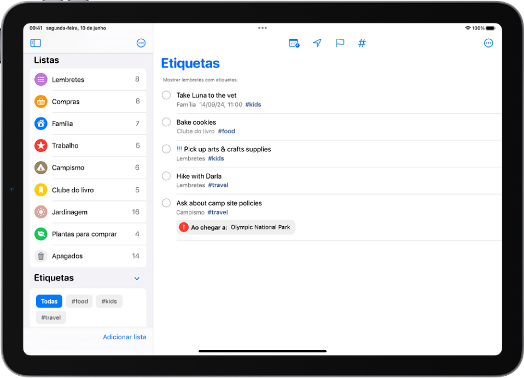Collapse the Etiquetas section chevron
The height and width of the screenshot is (378, 524).
coord(137,279)
